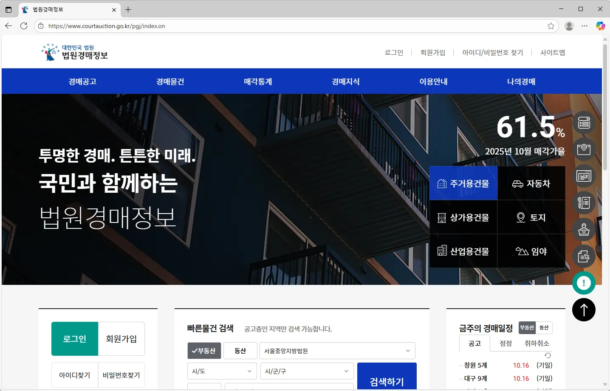Click the green exclamation notice icon
The height and width of the screenshot is (391, 610).
[584, 283]
